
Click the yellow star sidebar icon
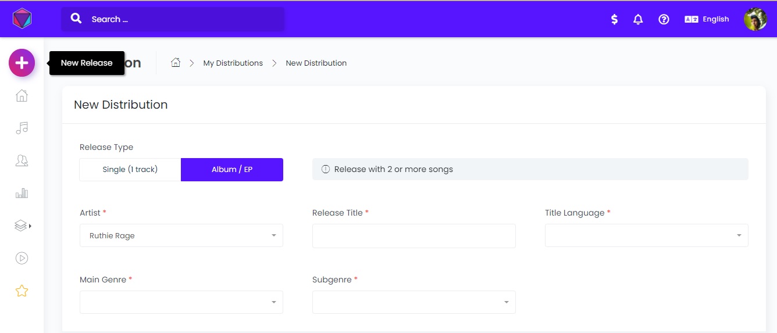(x=22, y=291)
